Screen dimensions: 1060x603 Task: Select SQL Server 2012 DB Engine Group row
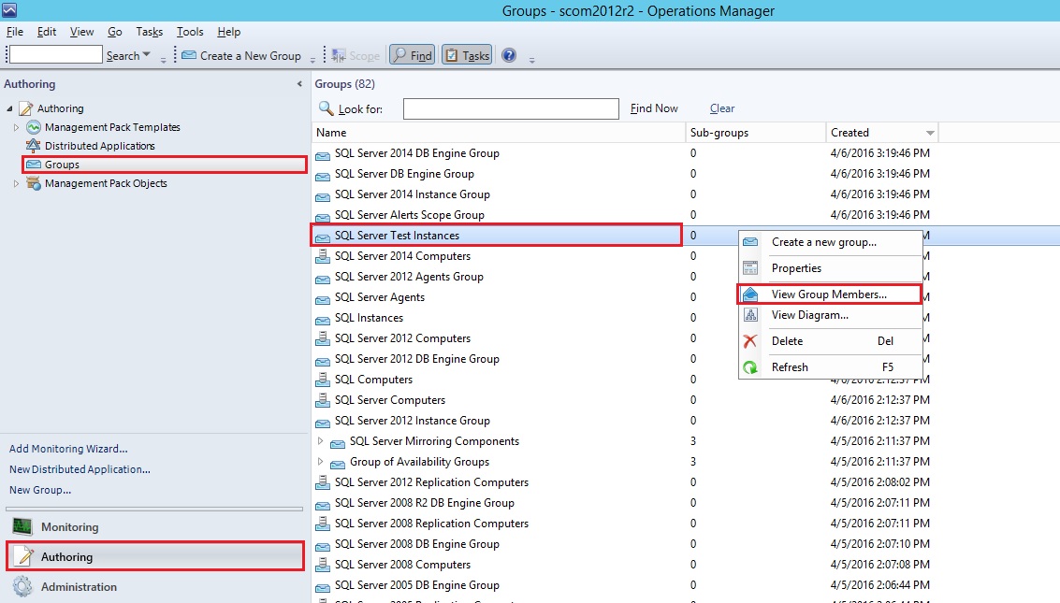click(x=416, y=359)
